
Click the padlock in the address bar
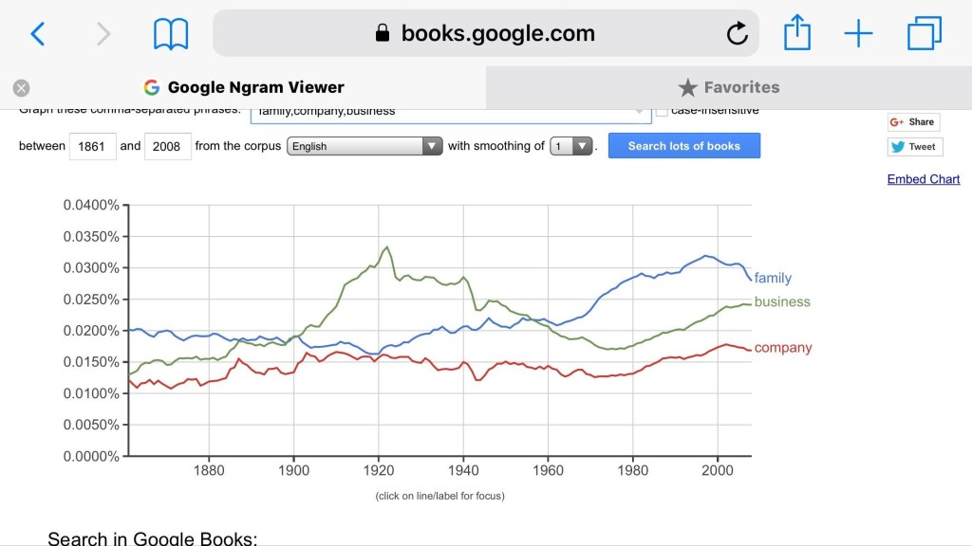[x=381, y=32]
